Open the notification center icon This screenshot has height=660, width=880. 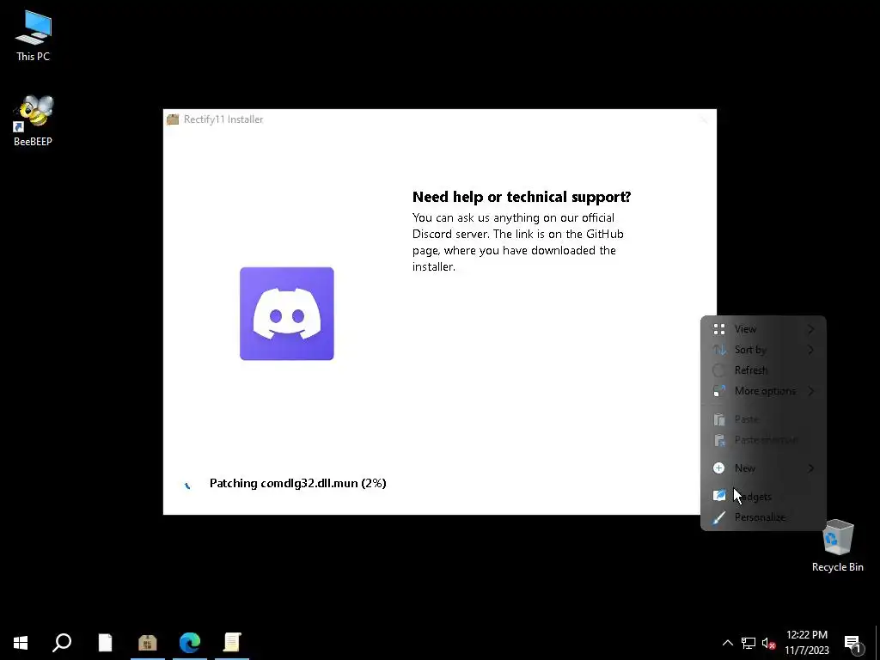853,644
